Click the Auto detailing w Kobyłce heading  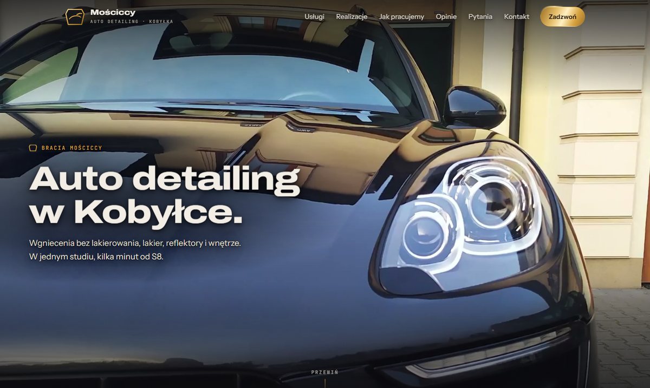point(165,196)
